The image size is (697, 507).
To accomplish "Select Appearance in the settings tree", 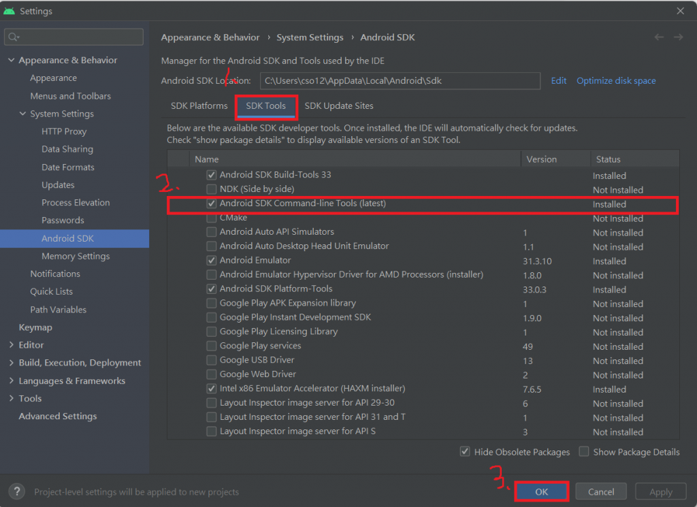I will click(x=53, y=78).
